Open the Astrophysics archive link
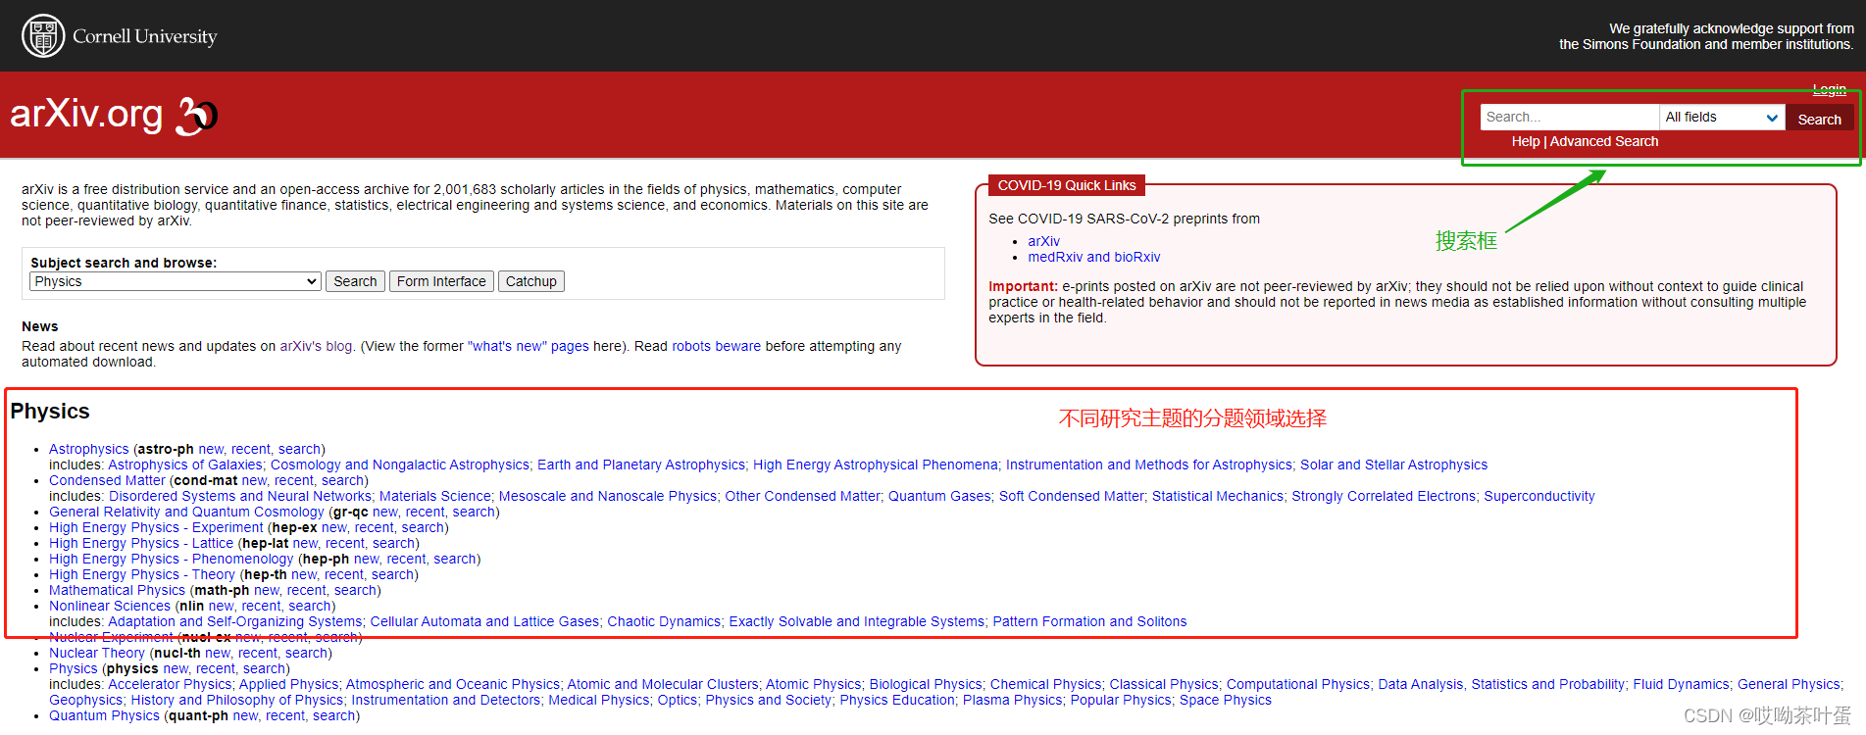The height and width of the screenshot is (735, 1866). tap(89, 449)
